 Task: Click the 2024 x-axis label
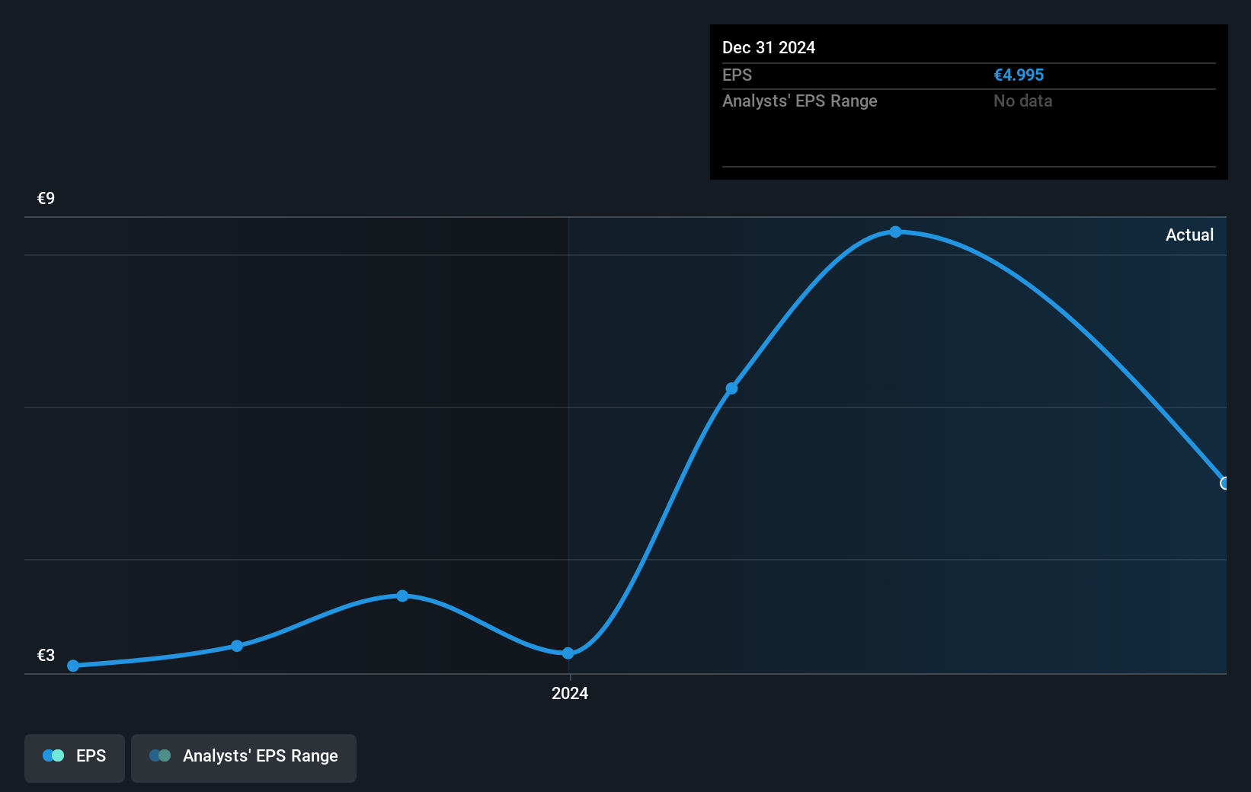pos(570,693)
